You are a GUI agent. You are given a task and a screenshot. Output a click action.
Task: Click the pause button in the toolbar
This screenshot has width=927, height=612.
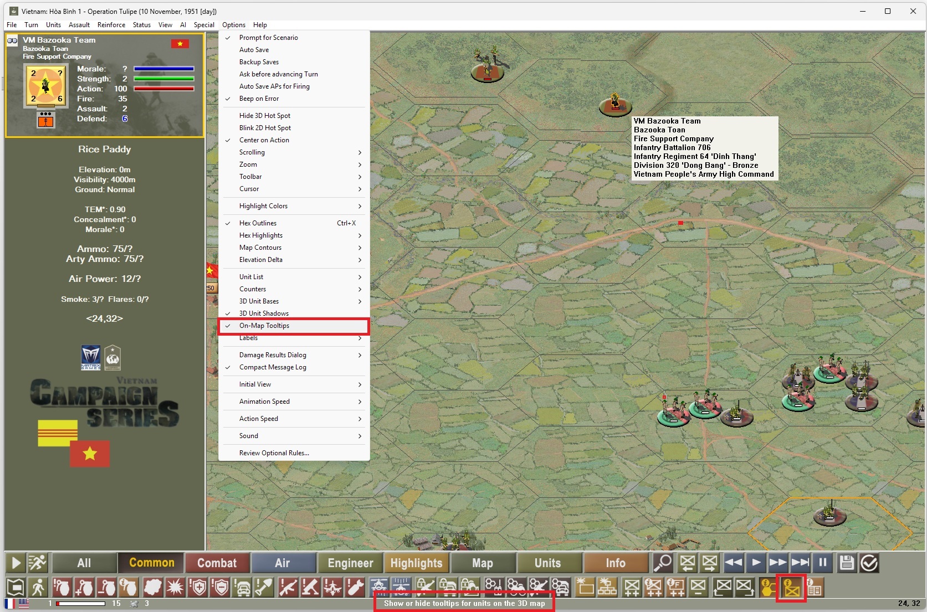pyautogui.click(x=822, y=563)
